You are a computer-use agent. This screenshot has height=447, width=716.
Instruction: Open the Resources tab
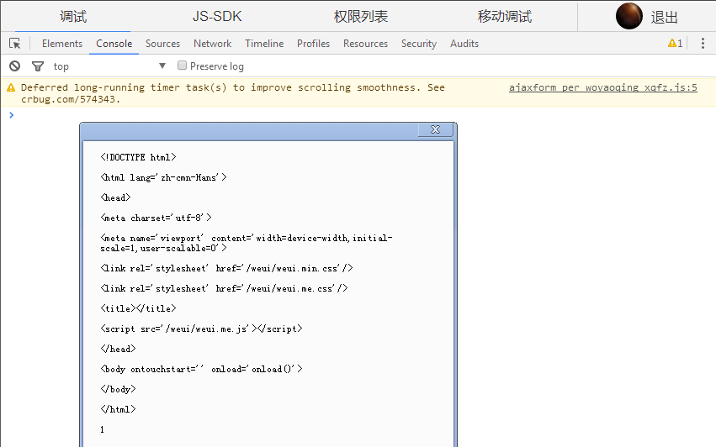coord(365,44)
